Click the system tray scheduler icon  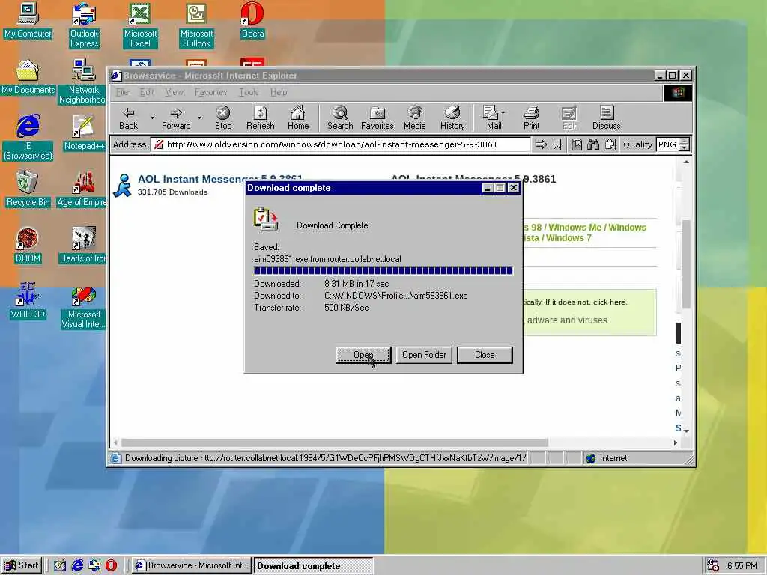713,565
